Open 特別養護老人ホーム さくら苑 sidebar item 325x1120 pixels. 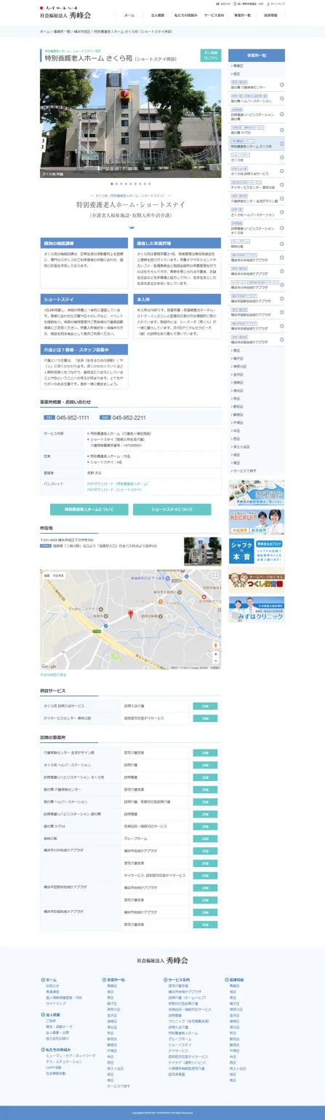click(x=257, y=144)
